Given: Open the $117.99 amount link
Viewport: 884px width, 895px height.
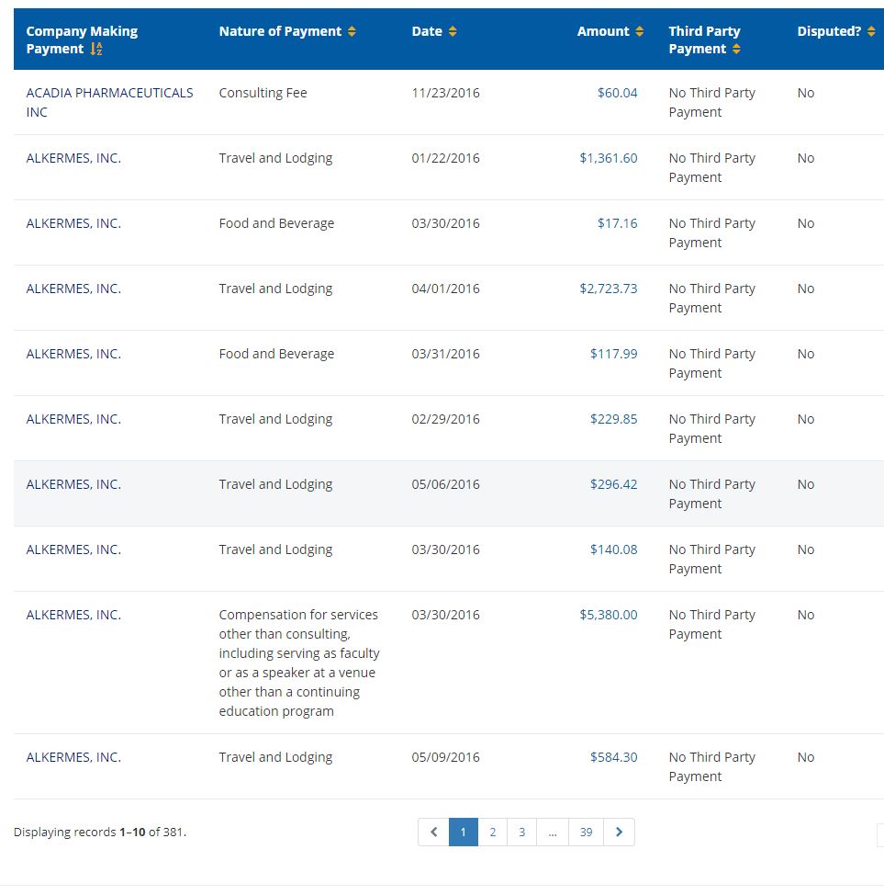Looking at the screenshot, I should click(x=614, y=354).
